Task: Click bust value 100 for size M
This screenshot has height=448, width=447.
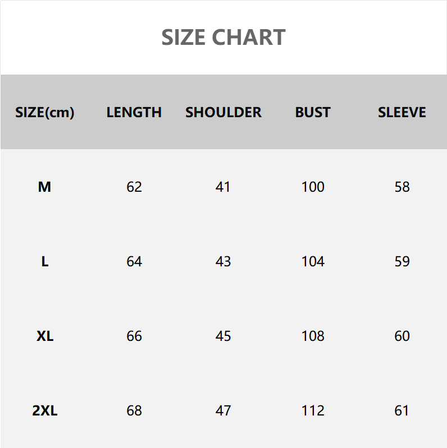Action: (x=313, y=187)
